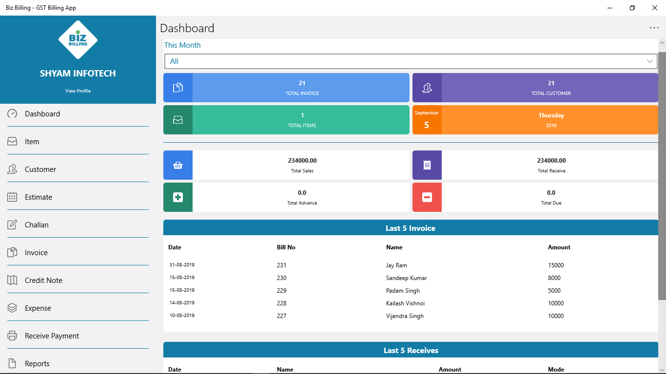This screenshot has height=374, width=666.
Task: Click the Total Invoice card icon
Action: (x=178, y=88)
